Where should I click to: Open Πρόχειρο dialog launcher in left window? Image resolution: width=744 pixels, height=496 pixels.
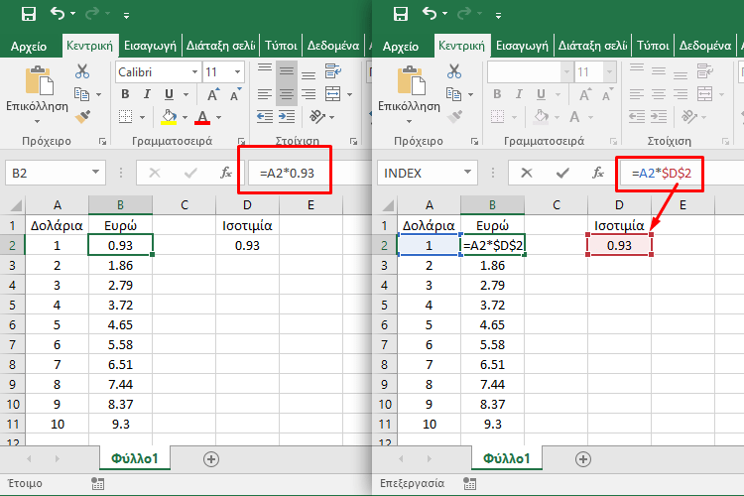102,141
